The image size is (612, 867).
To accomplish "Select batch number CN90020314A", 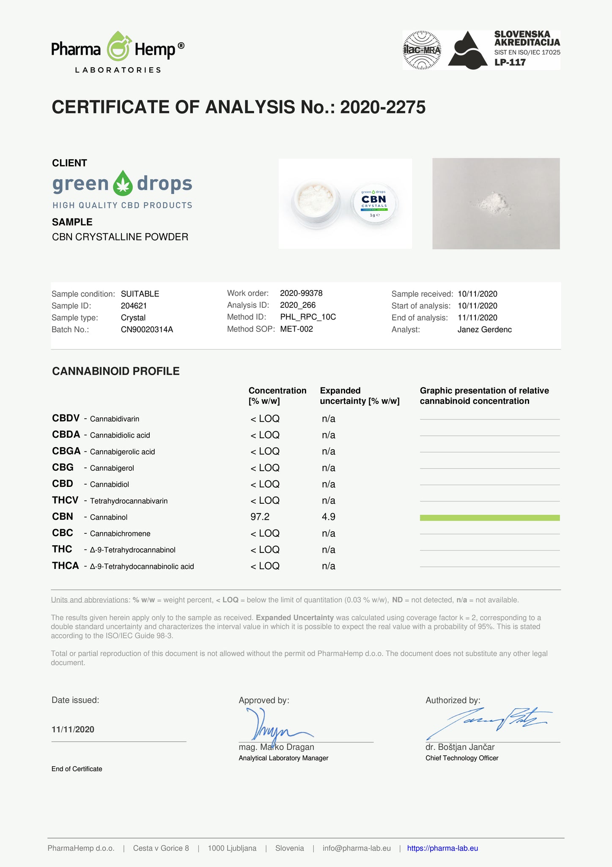I will tap(147, 329).
